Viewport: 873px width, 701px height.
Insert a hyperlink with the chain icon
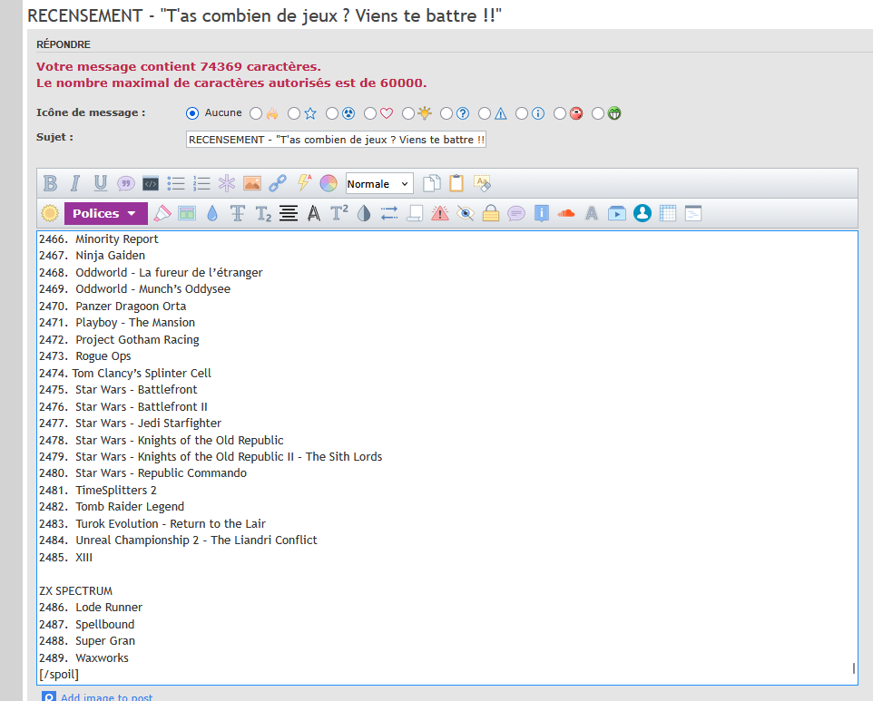point(278,183)
